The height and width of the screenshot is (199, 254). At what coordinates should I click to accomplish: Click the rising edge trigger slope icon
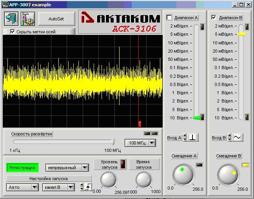click(x=88, y=187)
